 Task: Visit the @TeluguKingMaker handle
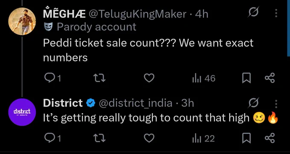click(x=138, y=14)
